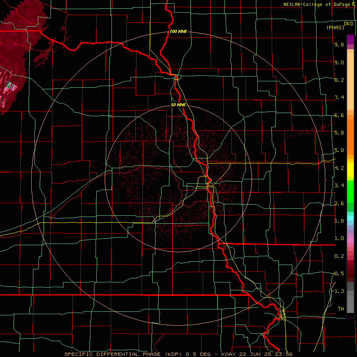This screenshot has width=357, height=357.
Task: Pick the yellow segment of the color bar
Action: click(350, 170)
